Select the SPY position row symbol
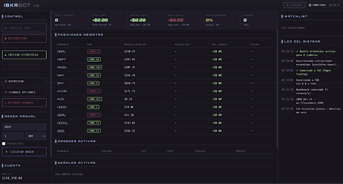Image resolution: width=343 pixels, height=184 pixels. [x=60, y=83]
